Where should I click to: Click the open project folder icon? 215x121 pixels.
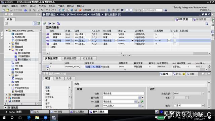(x=7, y=10)
